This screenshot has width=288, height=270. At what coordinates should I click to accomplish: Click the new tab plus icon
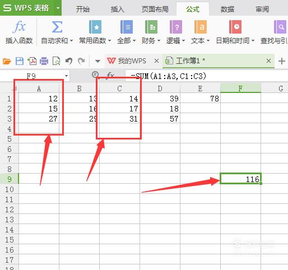coord(282,61)
